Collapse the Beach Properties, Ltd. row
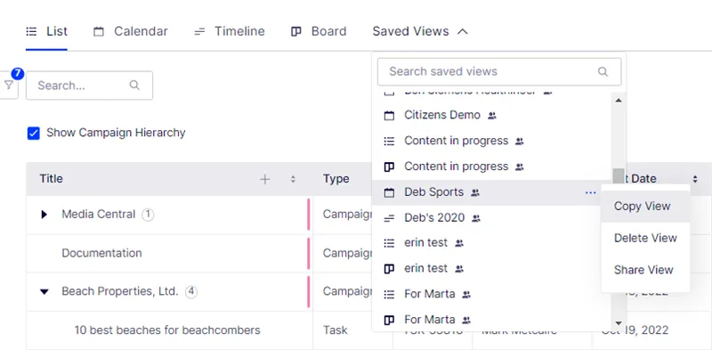The image size is (712, 350). coord(44,291)
